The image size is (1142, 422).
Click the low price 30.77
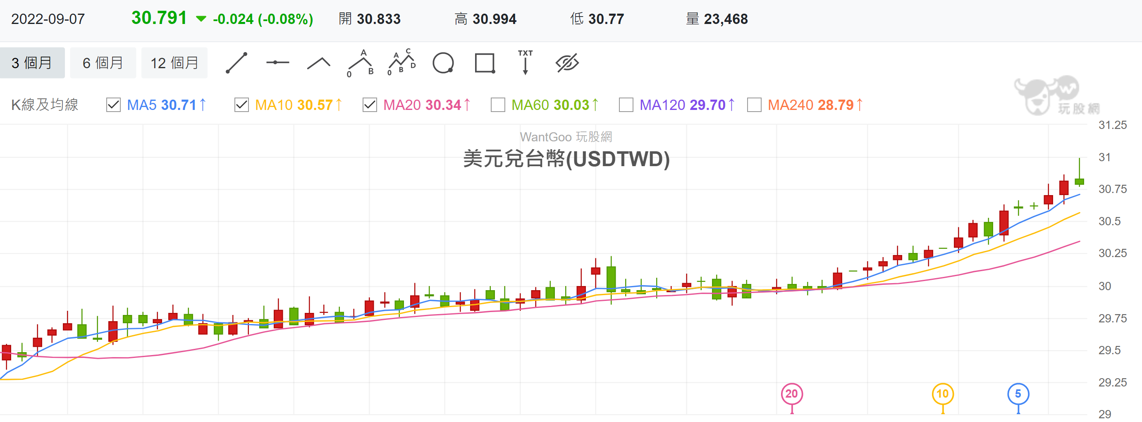click(606, 19)
